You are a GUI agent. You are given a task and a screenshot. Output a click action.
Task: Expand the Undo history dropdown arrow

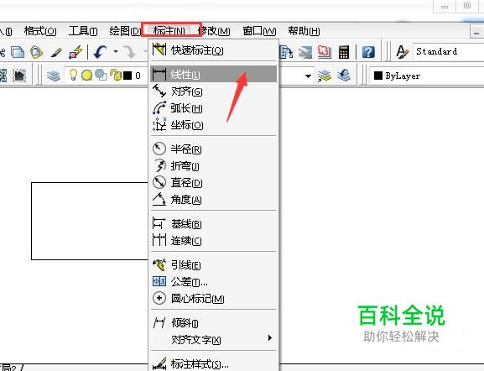pos(116,51)
